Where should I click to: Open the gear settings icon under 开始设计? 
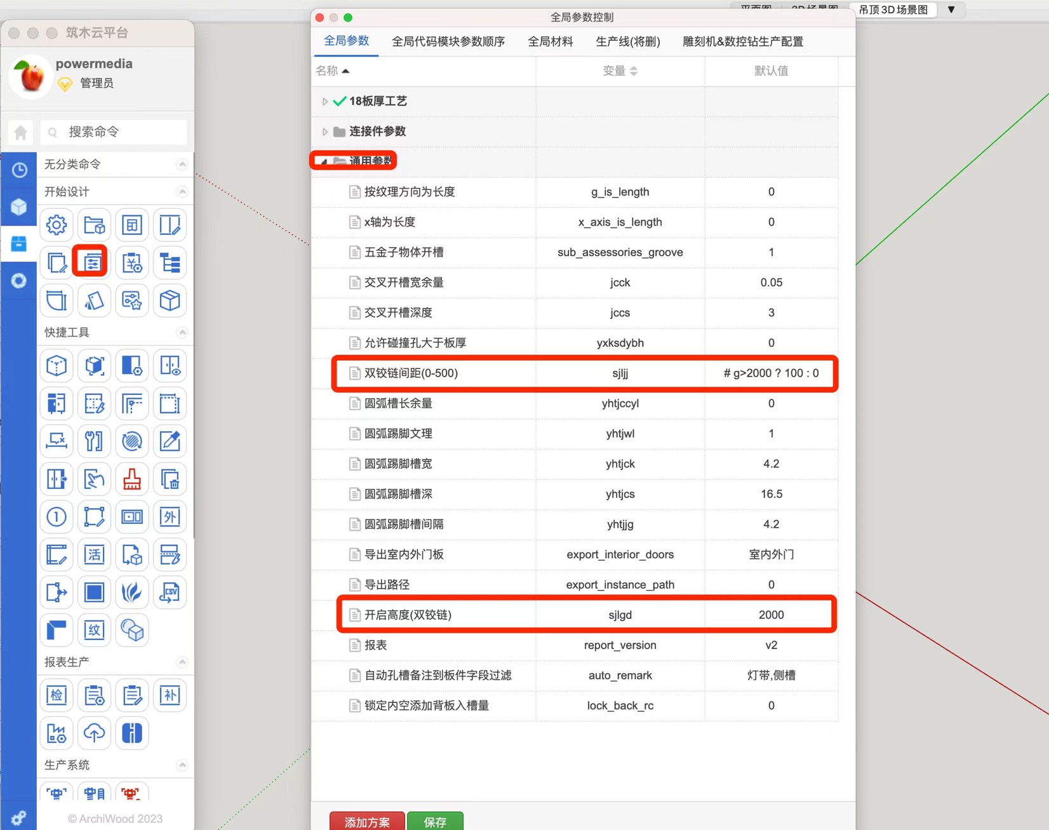click(57, 225)
